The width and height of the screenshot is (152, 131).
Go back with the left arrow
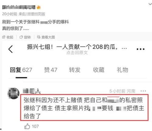point(11,49)
